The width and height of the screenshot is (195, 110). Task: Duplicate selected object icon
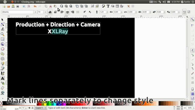click(77, 6)
